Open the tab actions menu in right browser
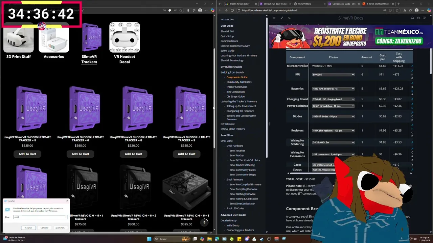 [x=220, y=4]
